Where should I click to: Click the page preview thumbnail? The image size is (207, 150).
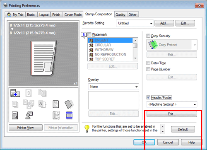(44, 58)
